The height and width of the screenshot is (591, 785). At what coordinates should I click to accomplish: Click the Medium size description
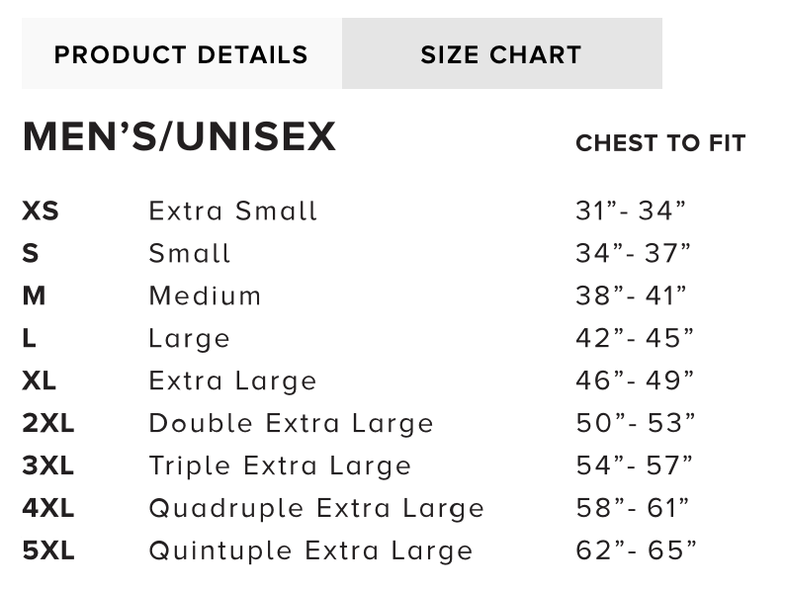pos(205,295)
